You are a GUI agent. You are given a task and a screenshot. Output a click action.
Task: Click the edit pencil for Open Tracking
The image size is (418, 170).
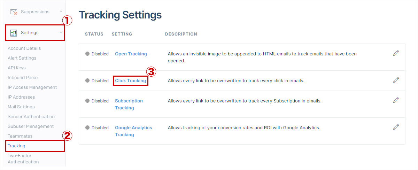tap(396, 53)
